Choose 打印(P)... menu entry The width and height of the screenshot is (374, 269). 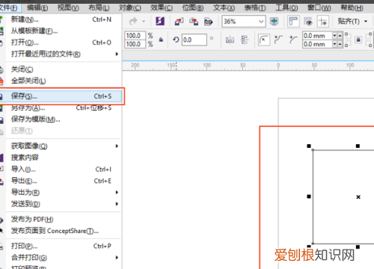[x=61, y=246]
